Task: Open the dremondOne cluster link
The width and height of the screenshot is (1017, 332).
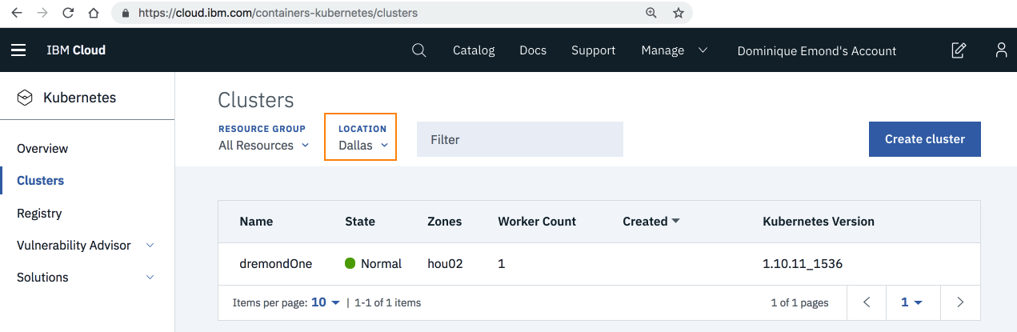Action: point(275,263)
